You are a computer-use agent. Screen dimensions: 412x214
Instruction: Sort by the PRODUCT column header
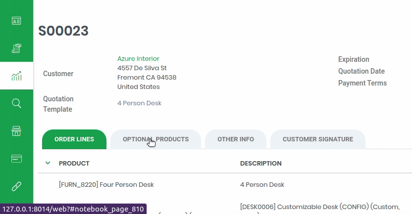click(x=74, y=164)
